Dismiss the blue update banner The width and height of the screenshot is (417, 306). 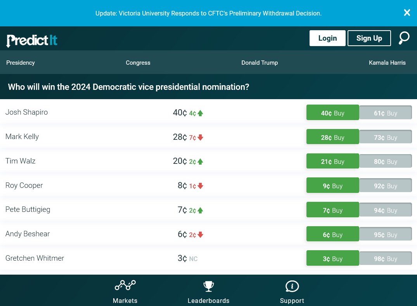[x=407, y=13]
